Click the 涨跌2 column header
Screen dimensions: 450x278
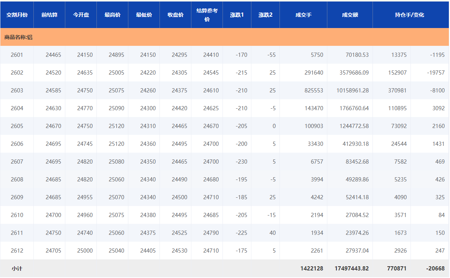pyautogui.click(x=265, y=15)
